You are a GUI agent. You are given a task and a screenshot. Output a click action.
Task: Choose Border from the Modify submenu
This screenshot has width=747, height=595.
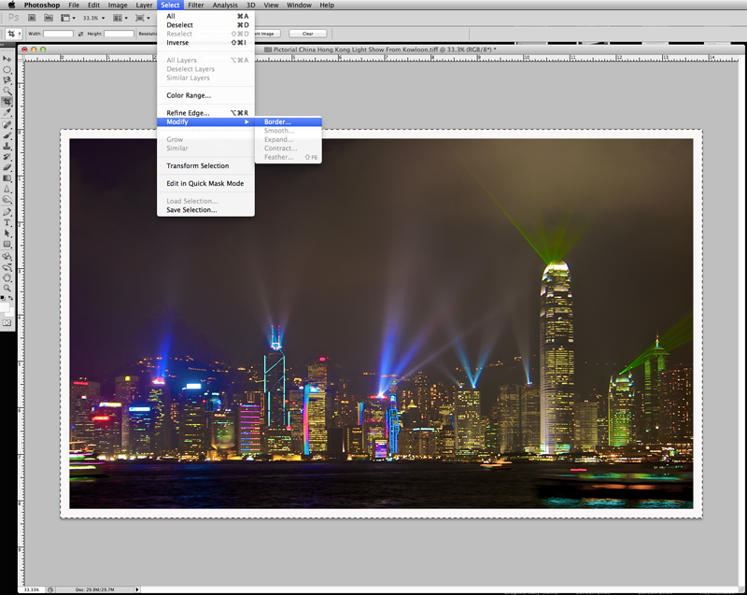click(x=277, y=121)
